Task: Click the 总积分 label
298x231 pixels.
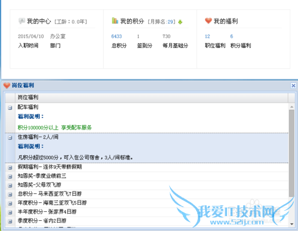Action: [x=119, y=45]
